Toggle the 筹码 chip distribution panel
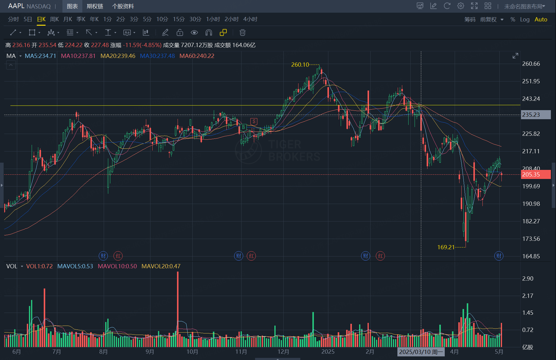This screenshot has width=556, height=360. coord(470,19)
